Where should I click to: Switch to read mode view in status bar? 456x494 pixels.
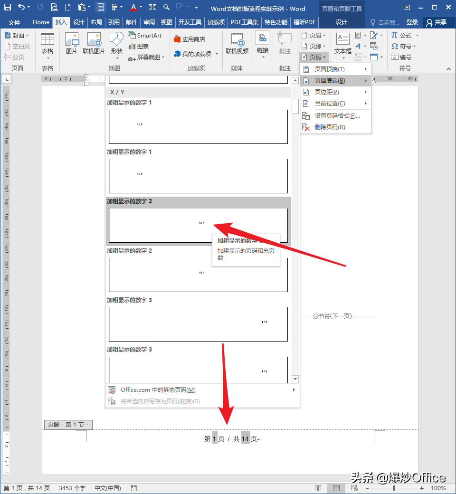(x=318, y=488)
